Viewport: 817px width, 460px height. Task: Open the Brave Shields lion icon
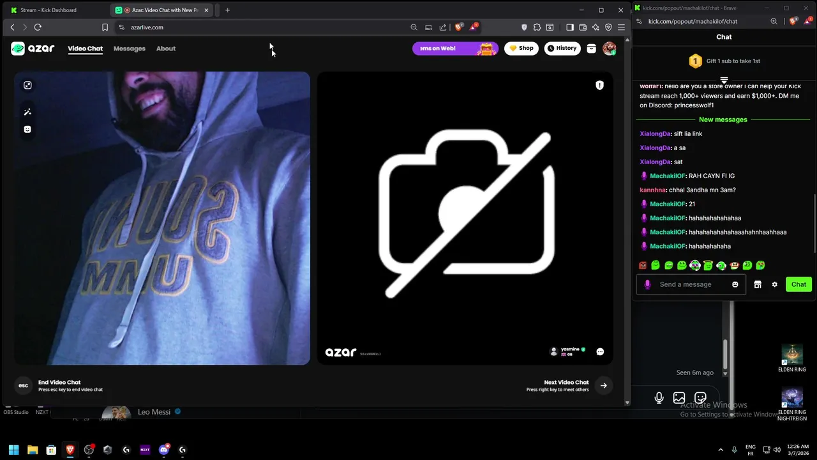[x=458, y=27]
